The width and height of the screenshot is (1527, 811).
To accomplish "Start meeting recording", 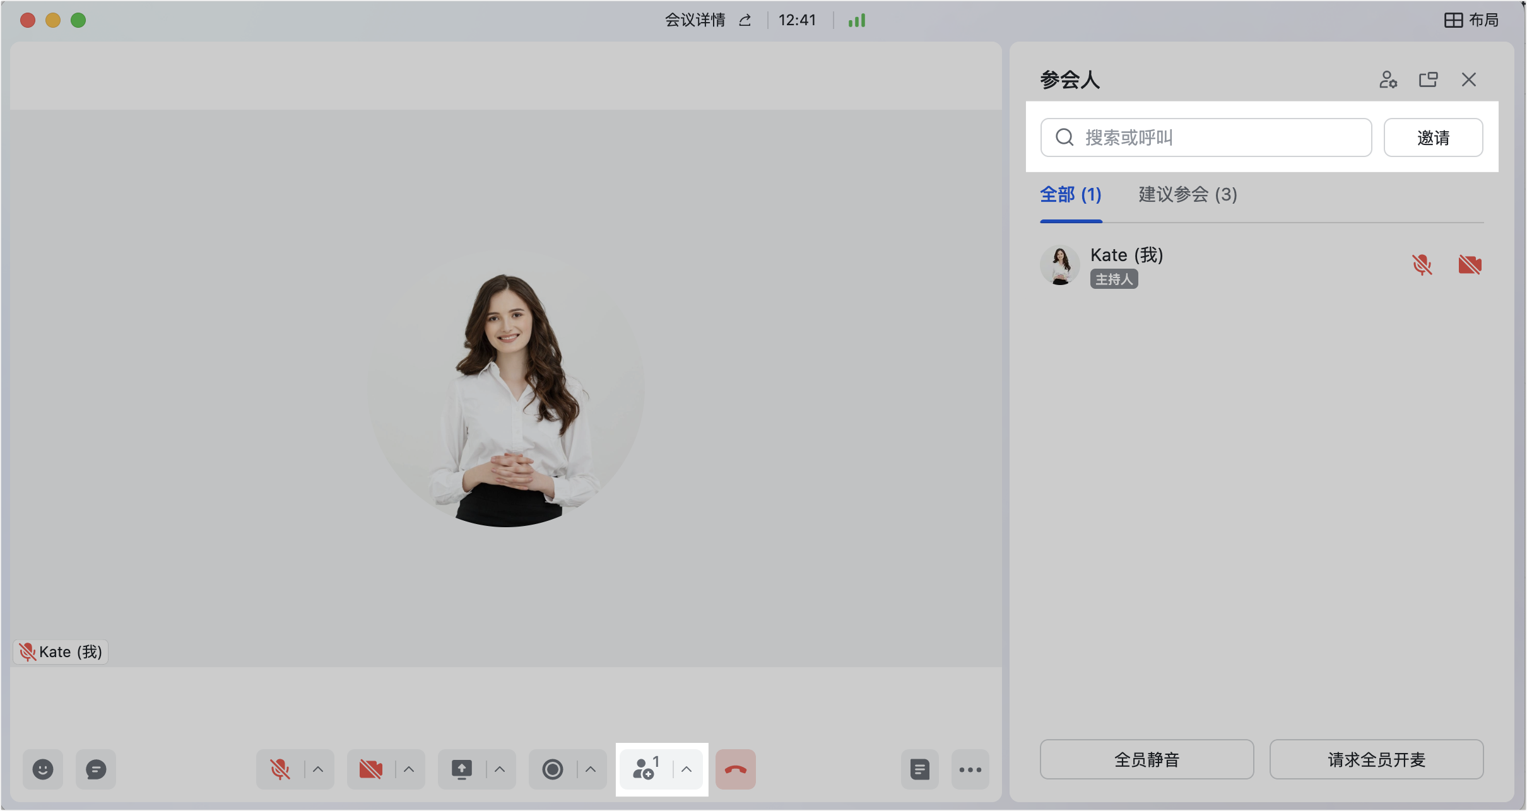I will (553, 769).
